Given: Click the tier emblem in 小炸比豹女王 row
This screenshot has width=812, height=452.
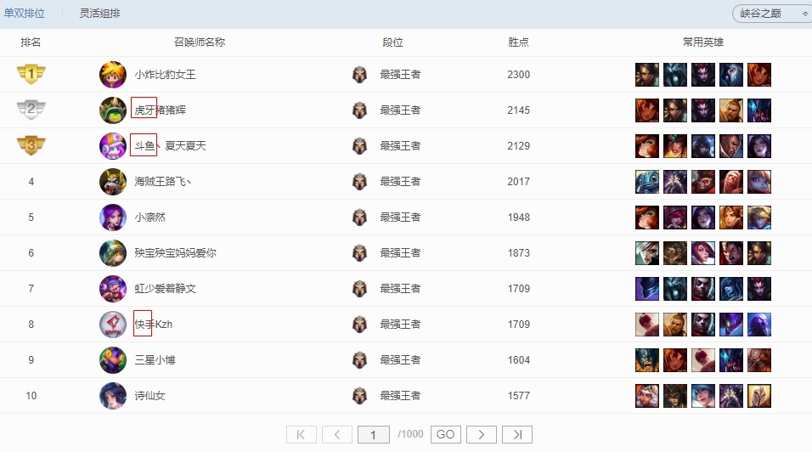Looking at the screenshot, I should click(x=359, y=75).
